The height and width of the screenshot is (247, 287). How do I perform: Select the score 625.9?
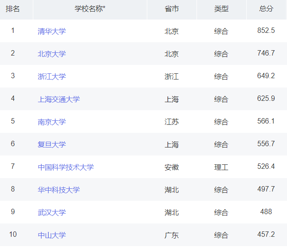[266, 99]
